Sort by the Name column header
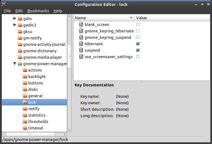 point(104,18)
